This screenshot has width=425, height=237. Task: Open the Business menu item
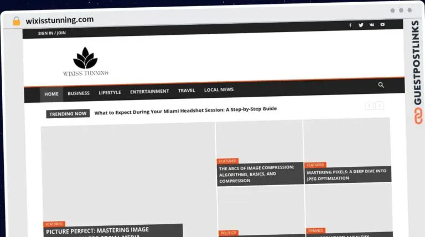[x=79, y=93]
